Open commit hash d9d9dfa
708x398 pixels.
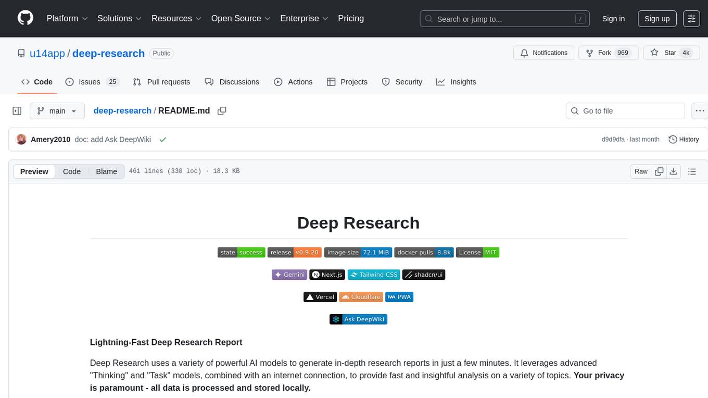614,139
